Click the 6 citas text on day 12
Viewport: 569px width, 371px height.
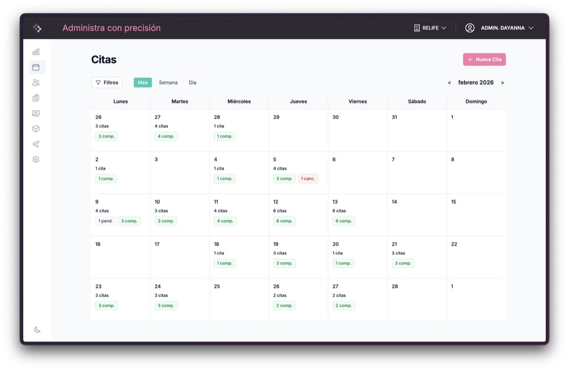pos(281,211)
